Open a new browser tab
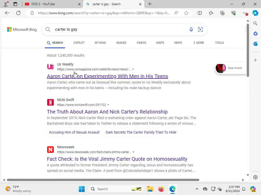The width and height of the screenshot is (261, 195). point(150,4)
